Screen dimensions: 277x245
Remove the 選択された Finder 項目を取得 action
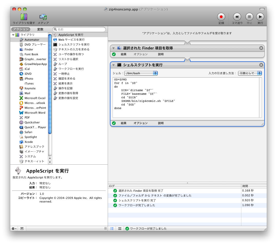pyautogui.click(x=261, y=48)
